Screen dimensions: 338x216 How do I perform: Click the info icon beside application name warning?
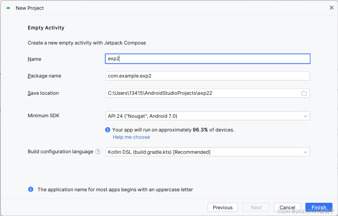pyautogui.click(x=31, y=189)
